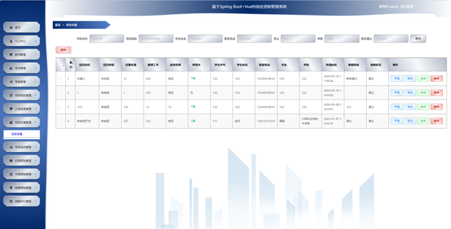Collapse 项目申请管理 with its up arrow
This screenshot has width=451, height=229.
pos(36,122)
